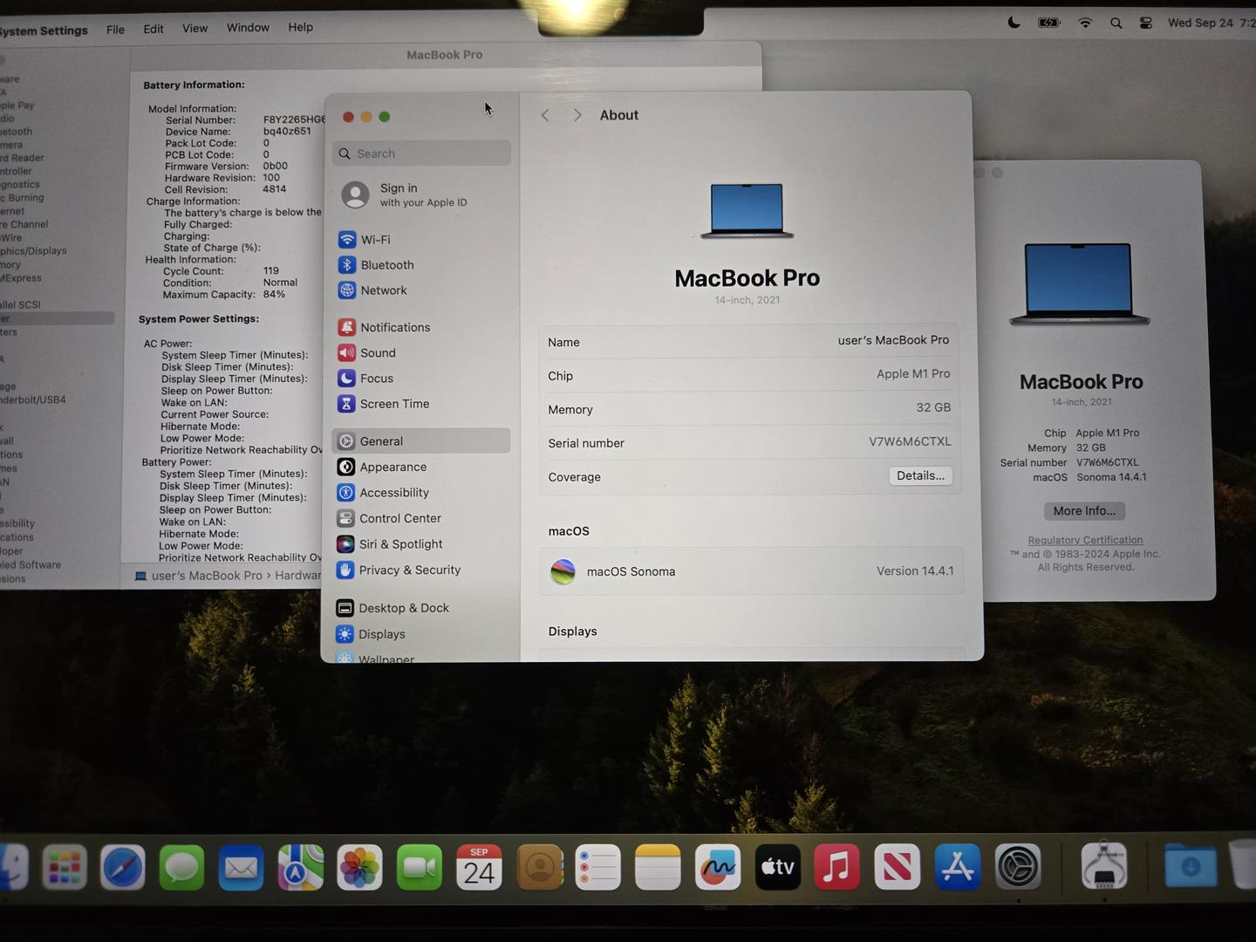
Task: Open the Window menu
Action: pos(248,27)
